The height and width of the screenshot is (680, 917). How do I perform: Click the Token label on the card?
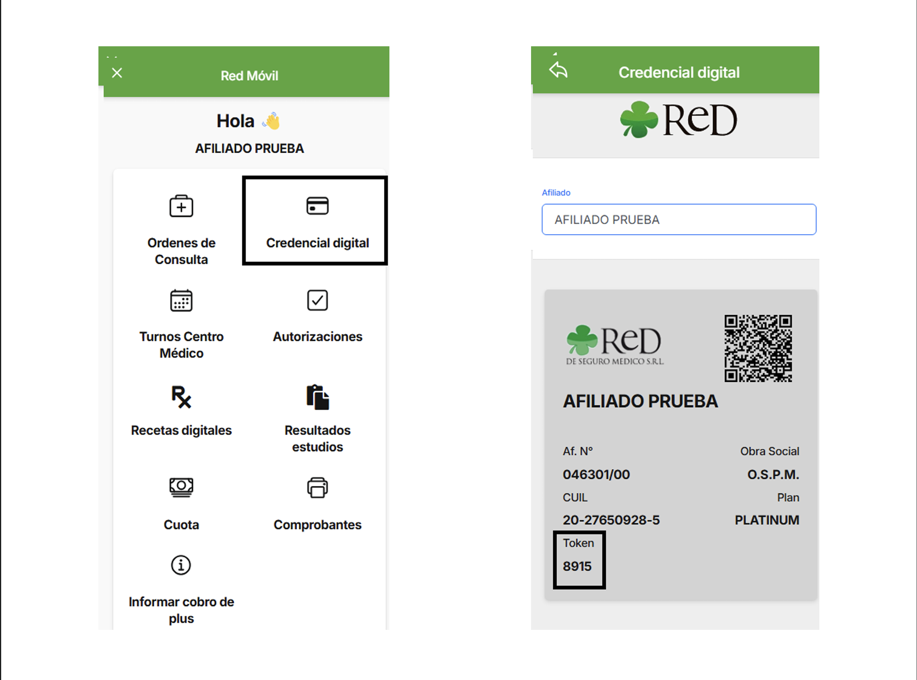(x=579, y=543)
